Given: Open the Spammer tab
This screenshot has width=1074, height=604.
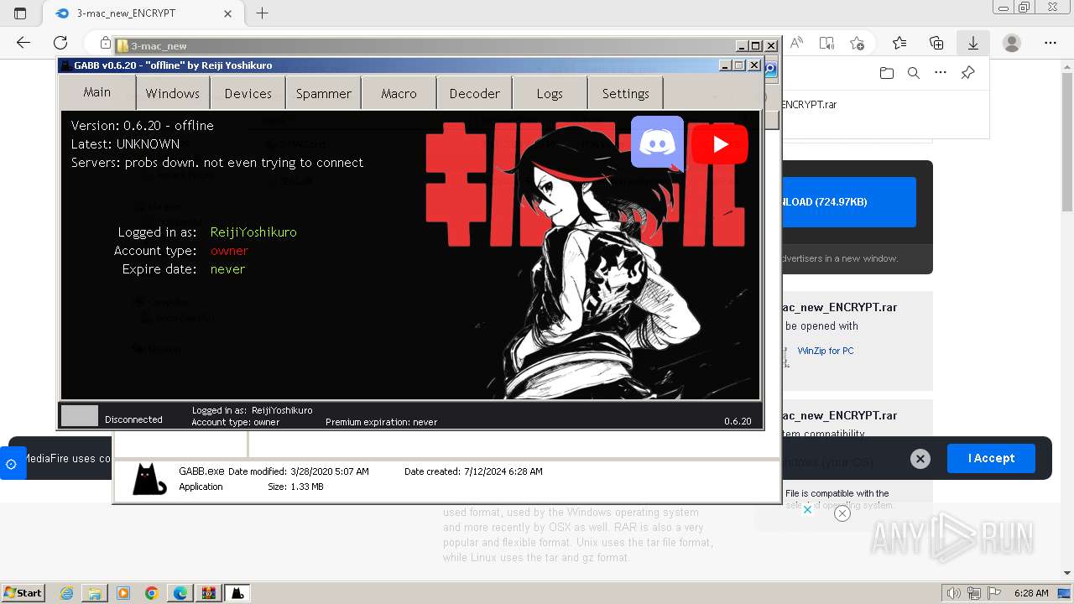Looking at the screenshot, I should point(323,93).
